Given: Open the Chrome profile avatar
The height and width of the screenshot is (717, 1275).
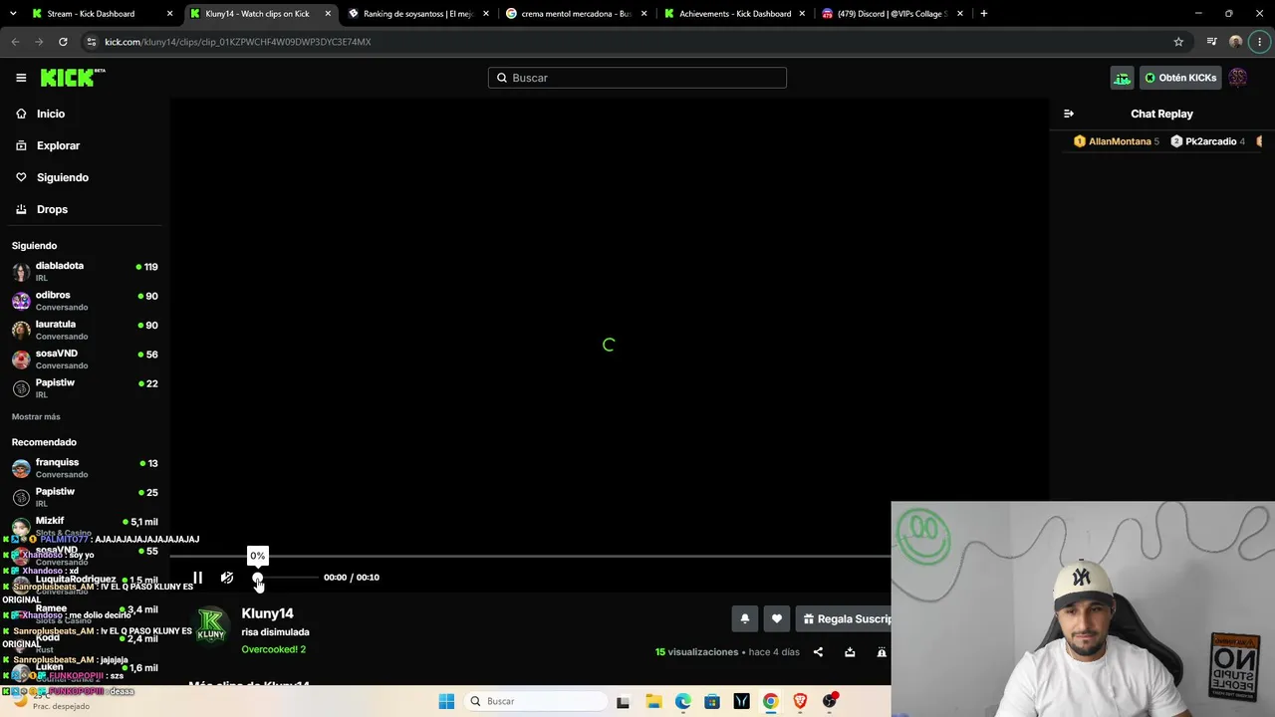Looking at the screenshot, I should tap(1236, 42).
